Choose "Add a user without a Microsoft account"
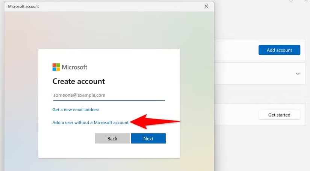The height and width of the screenshot is (171, 310). (x=91, y=123)
